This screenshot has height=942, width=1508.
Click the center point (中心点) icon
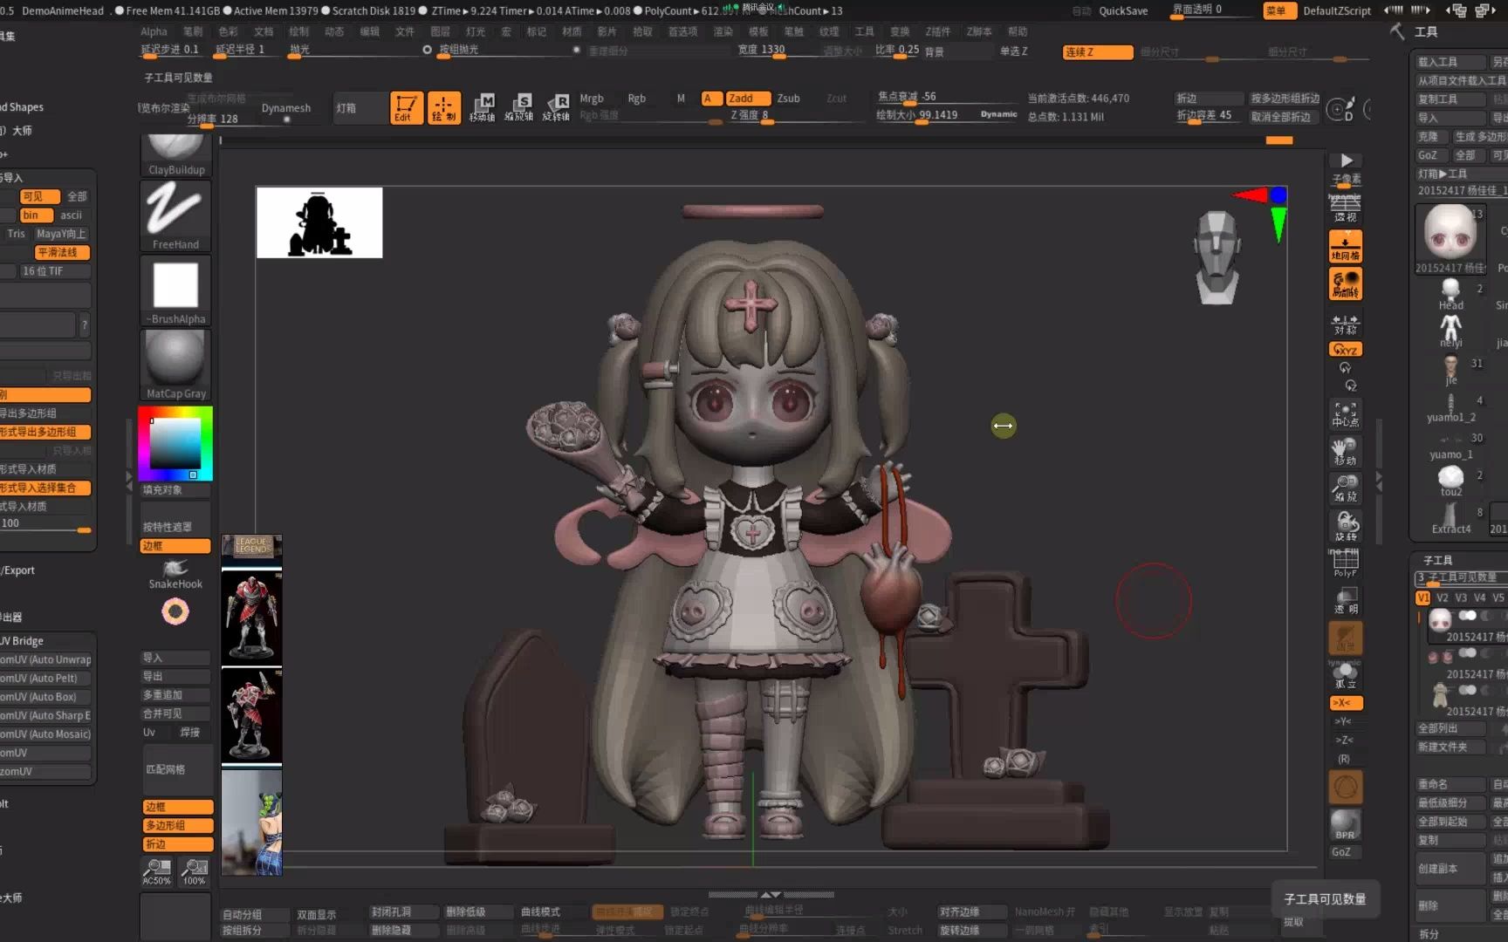click(x=1345, y=414)
